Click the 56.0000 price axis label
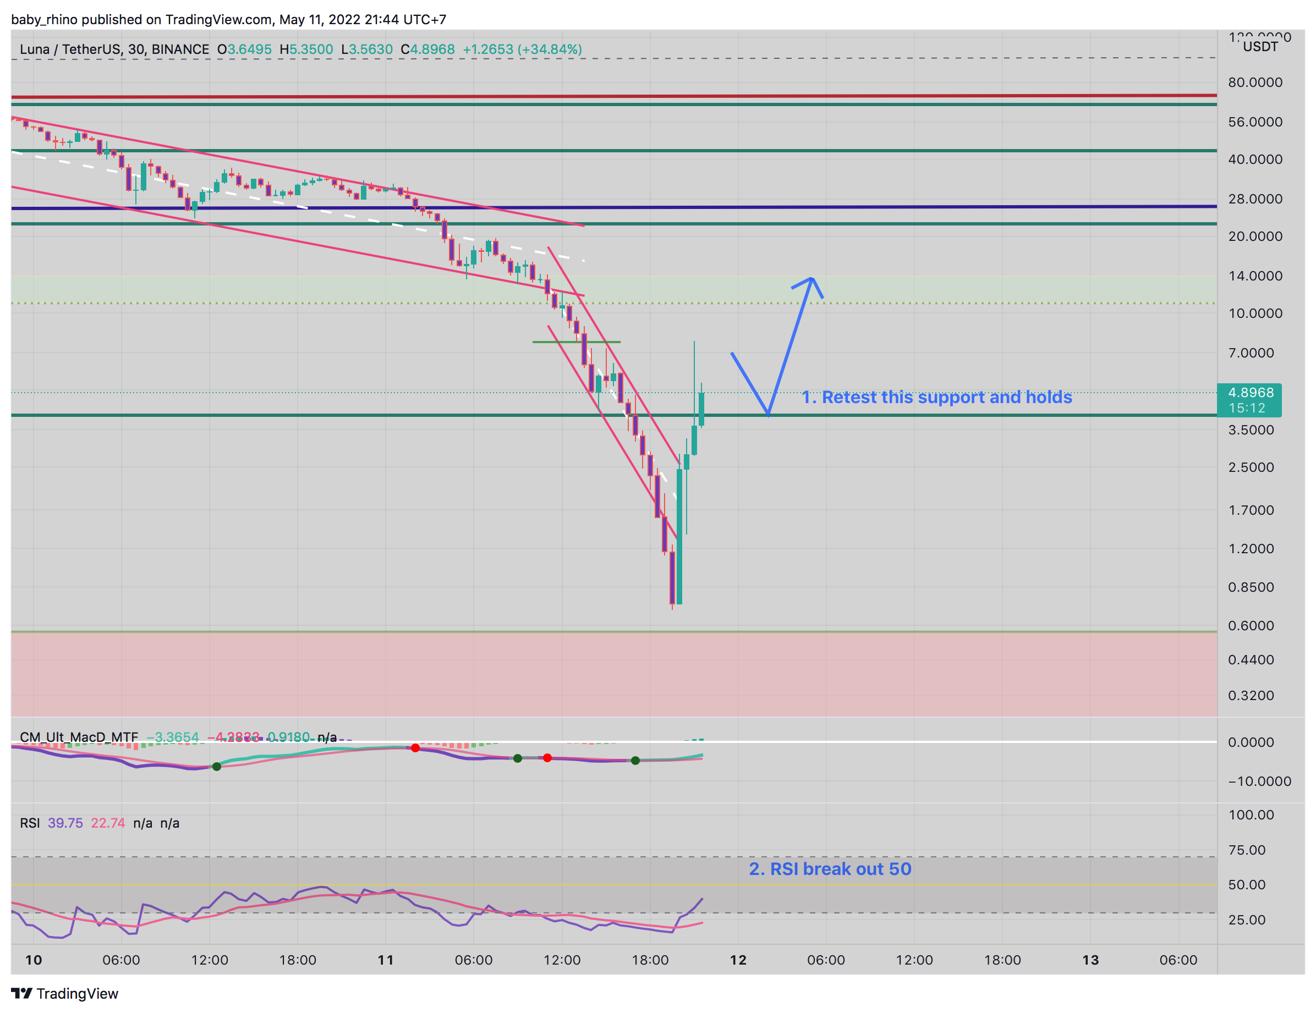Image resolution: width=1316 pixels, height=1013 pixels. pyautogui.click(x=1255, y=122)
